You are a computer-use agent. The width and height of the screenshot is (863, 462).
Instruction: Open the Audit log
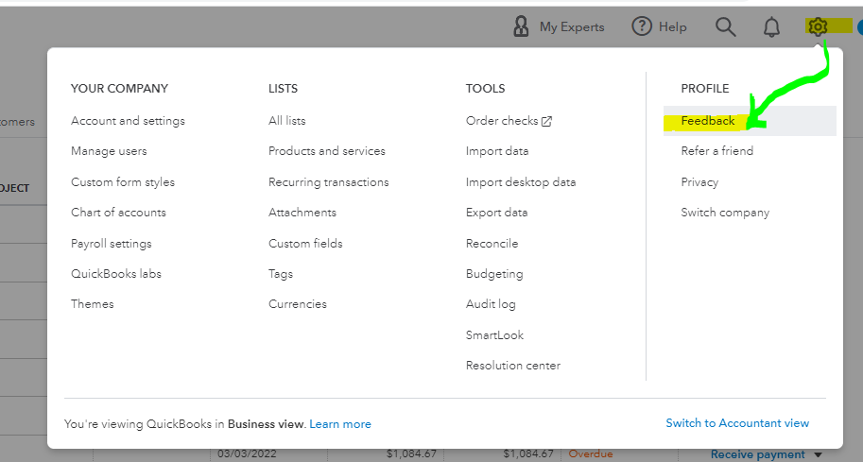491,304
